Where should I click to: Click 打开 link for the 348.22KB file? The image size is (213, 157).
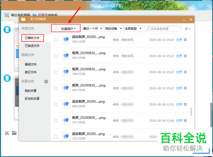[x=179, y=72]
